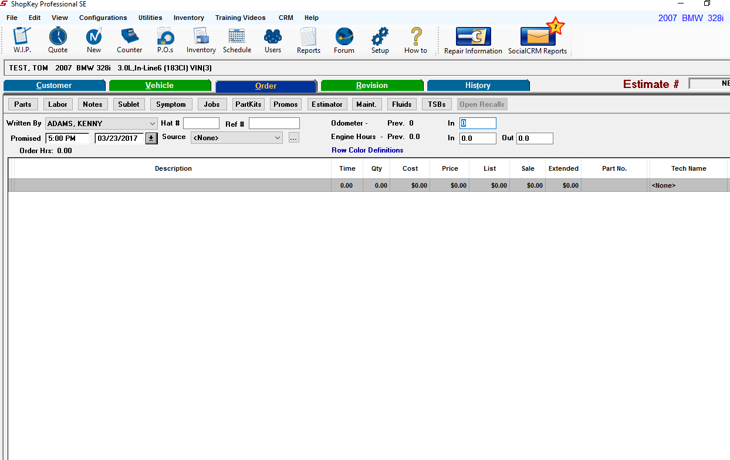Click the Tech Name column header

point(689,168)
